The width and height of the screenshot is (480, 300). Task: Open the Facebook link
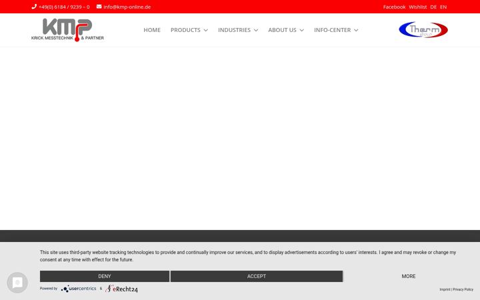[394, 7]
